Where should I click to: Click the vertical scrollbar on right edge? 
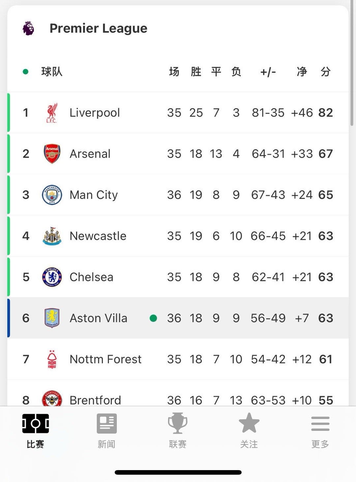pyautogui.click(x=352, y=63)
